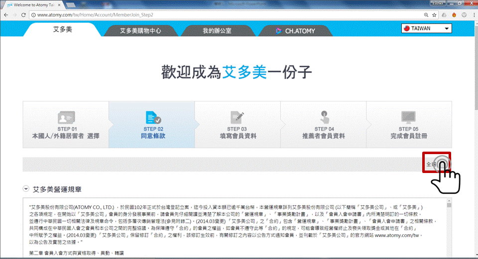Open the TAIWAN country dropdown
This screenshot has height=259, width=478.
click(x=427, y=28)
